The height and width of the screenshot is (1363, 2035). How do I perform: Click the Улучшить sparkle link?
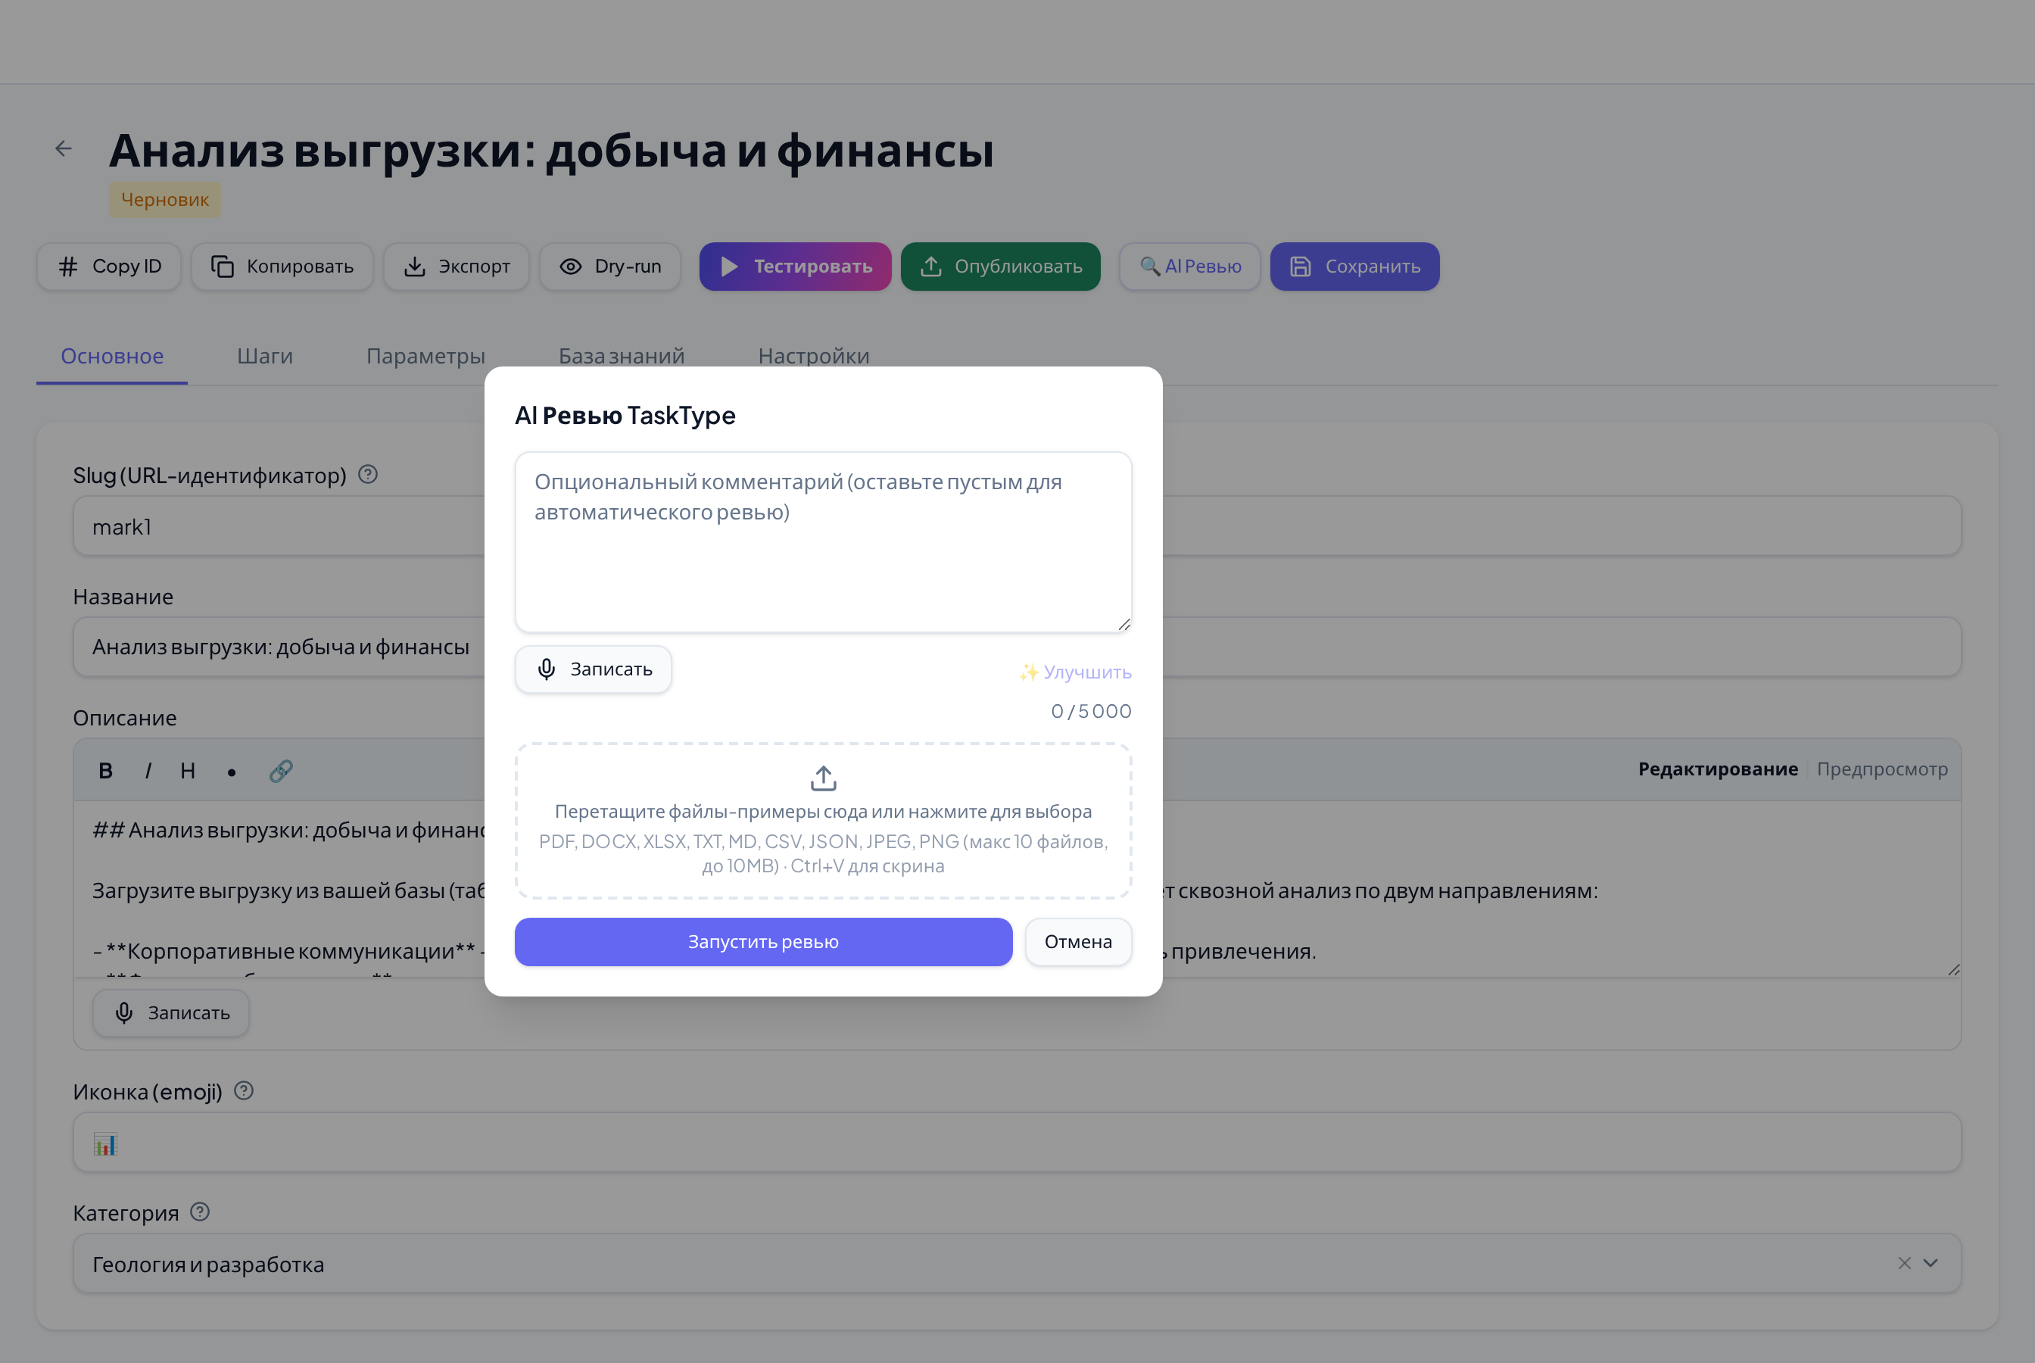coord(1075,672)
